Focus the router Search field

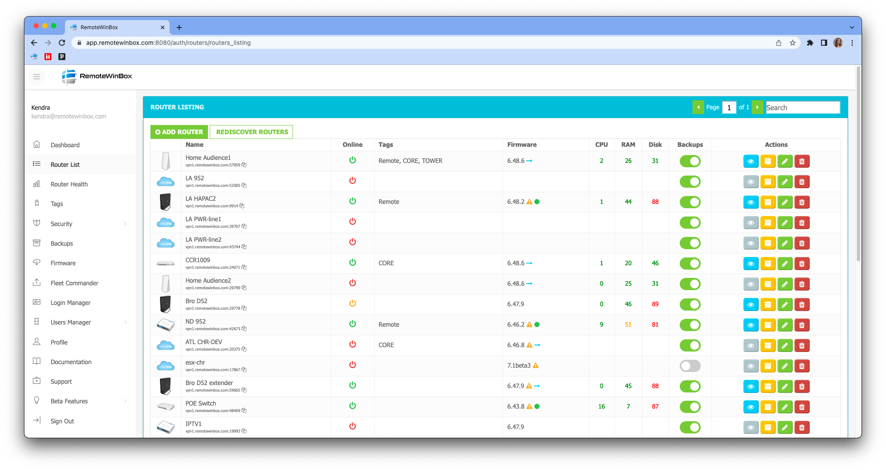[x=802, y=108]
